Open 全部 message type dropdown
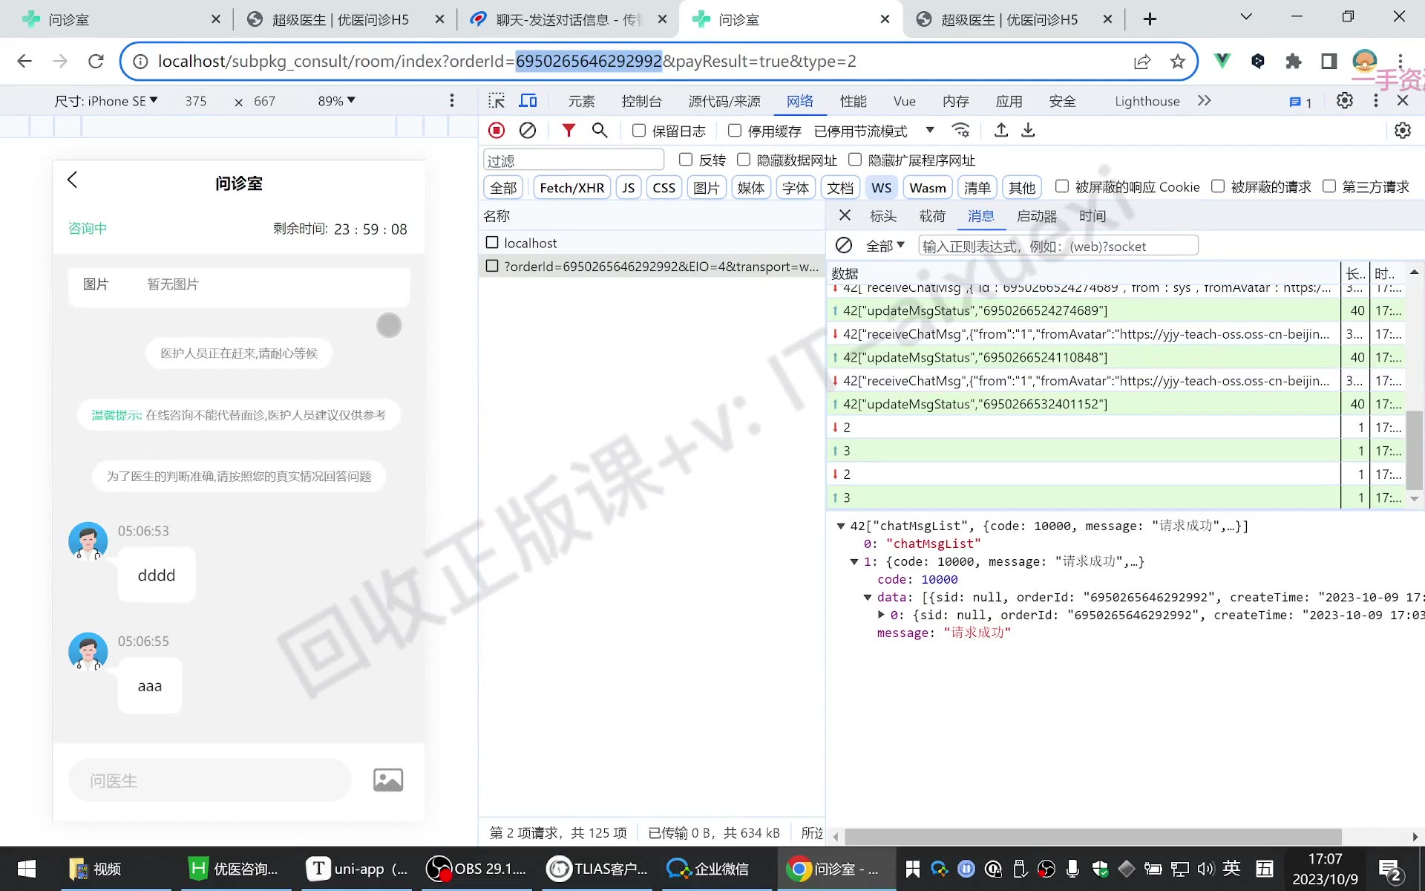 point(885,246)
